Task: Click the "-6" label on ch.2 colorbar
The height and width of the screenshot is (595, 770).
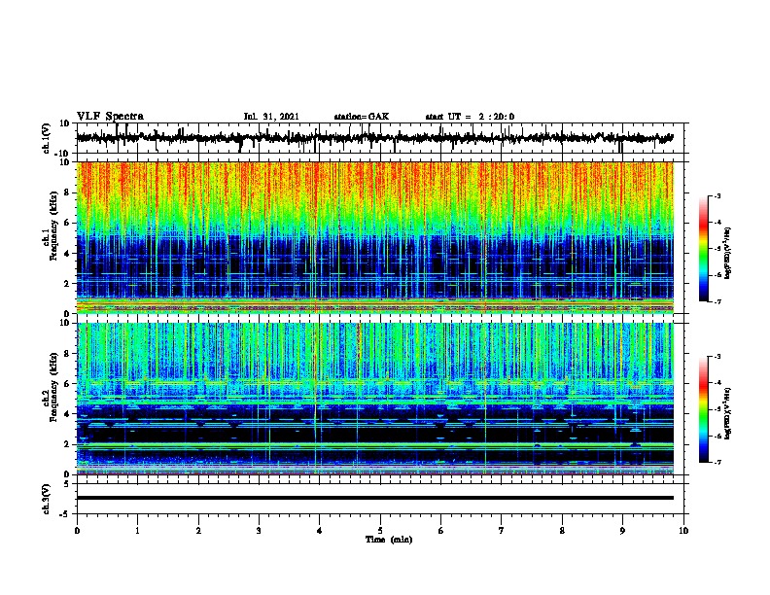Action: point(717,436)
